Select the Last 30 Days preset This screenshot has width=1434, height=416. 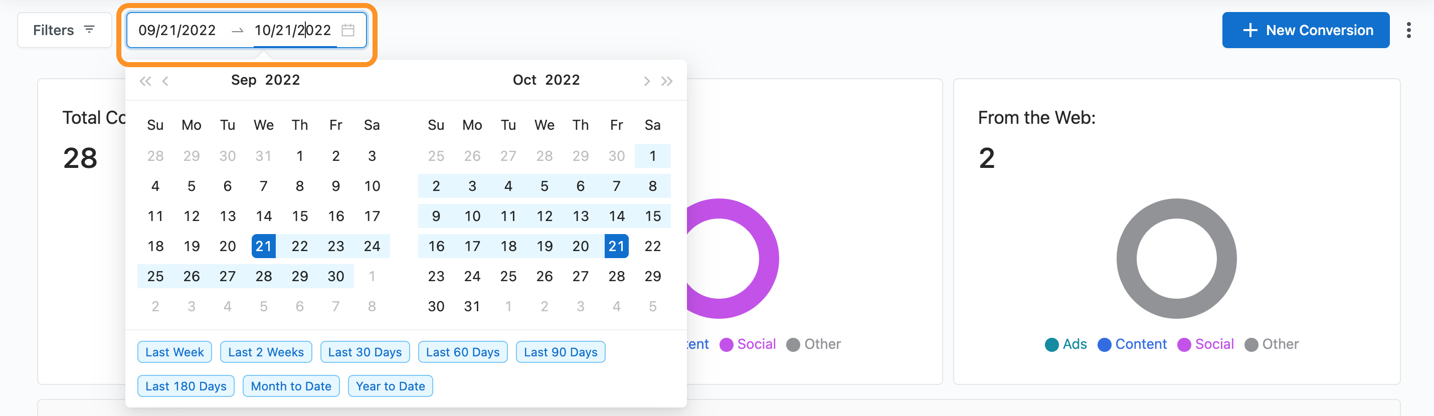(x=365, y=352)
